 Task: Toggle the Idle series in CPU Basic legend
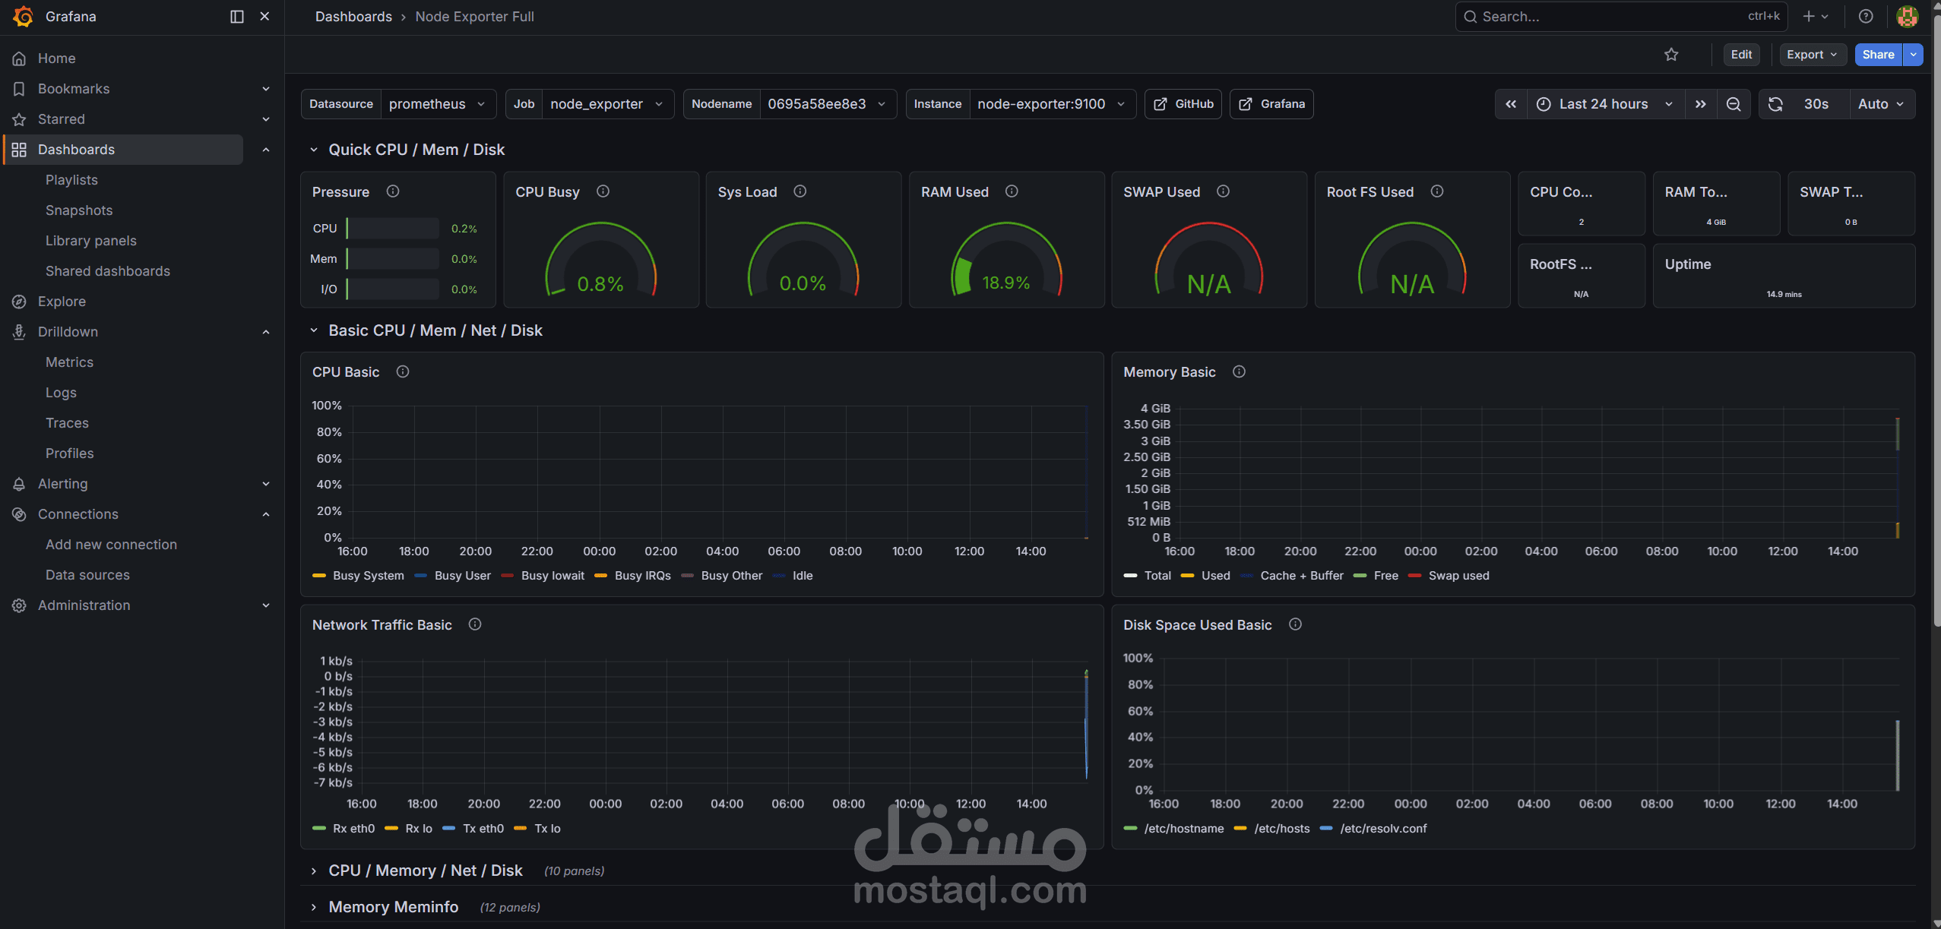pyautogui.click(x=803, y=576)
